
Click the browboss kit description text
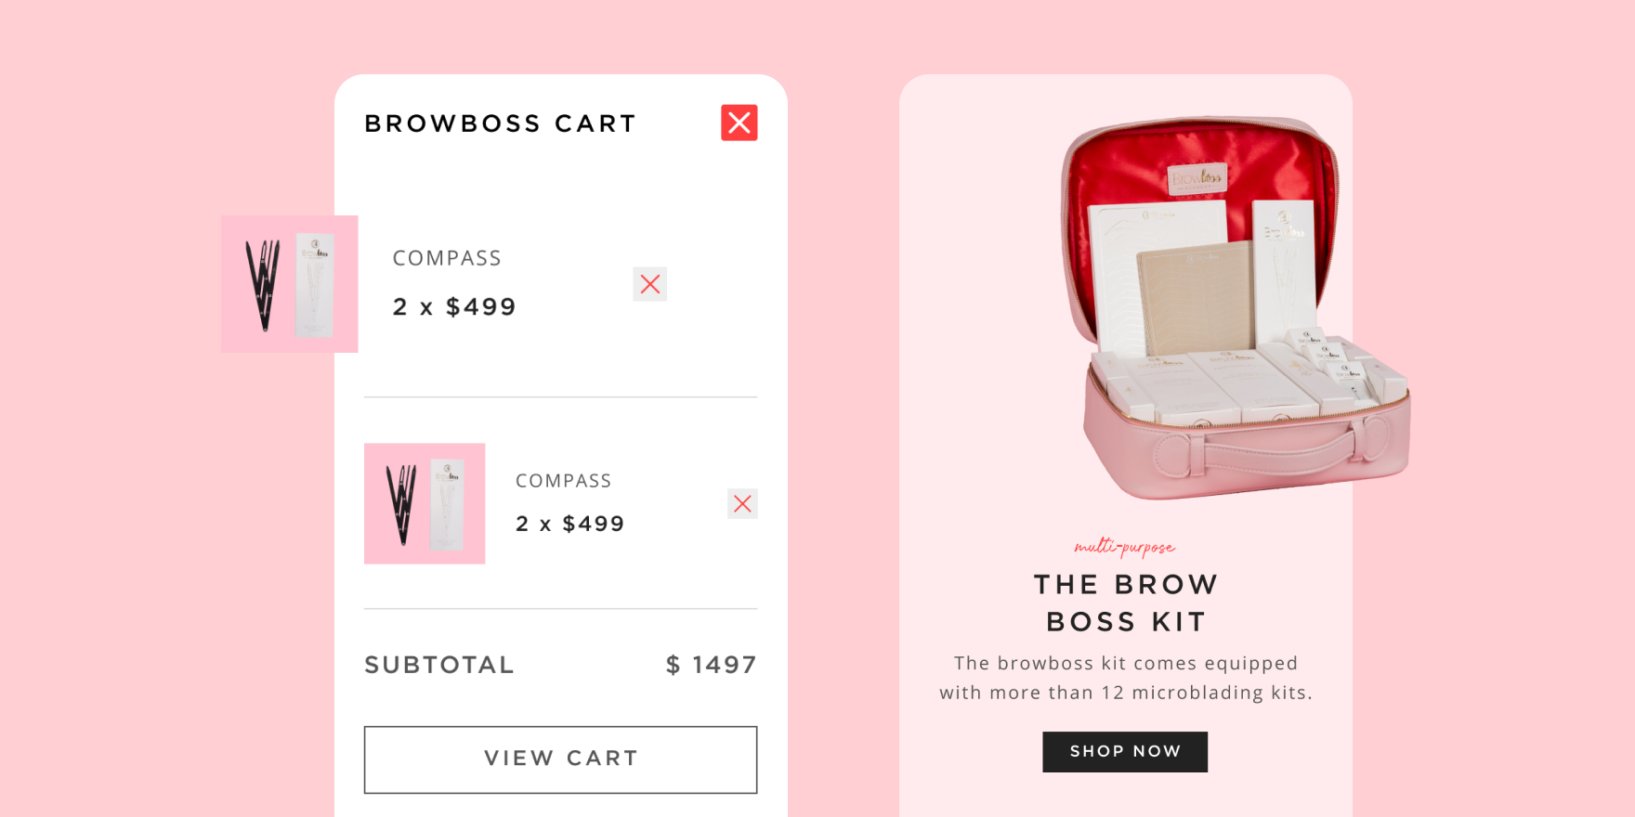point(1126,678)
